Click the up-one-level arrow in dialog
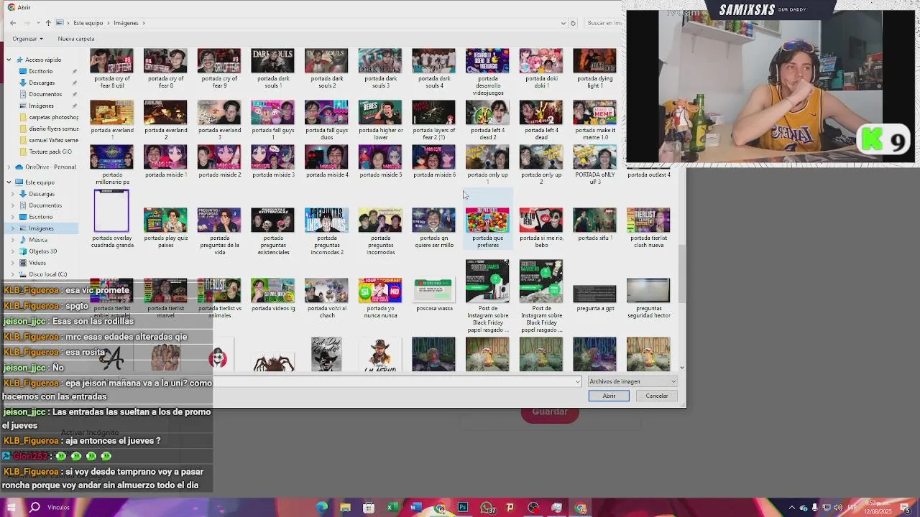The image size is (920, 517). coord(48,23)
